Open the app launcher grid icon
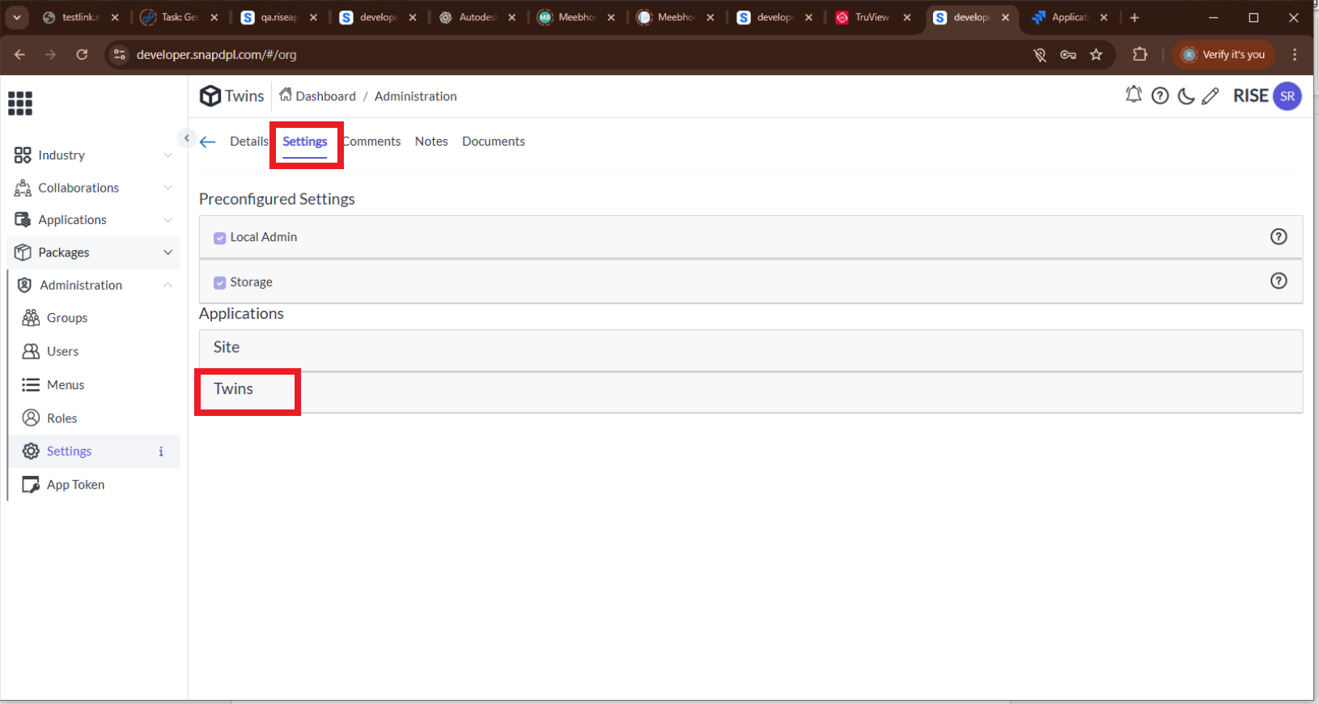 (x=20, y=104)
